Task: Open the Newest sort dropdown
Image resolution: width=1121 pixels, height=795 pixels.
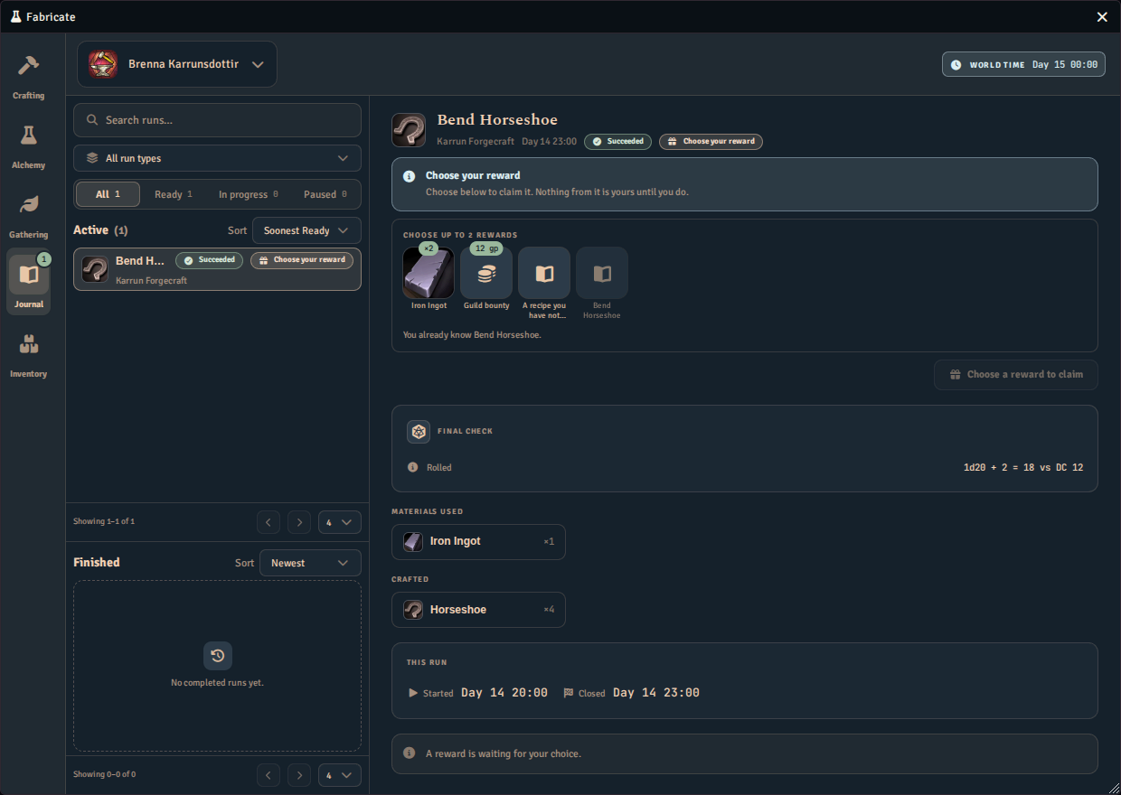Action: 310,563
